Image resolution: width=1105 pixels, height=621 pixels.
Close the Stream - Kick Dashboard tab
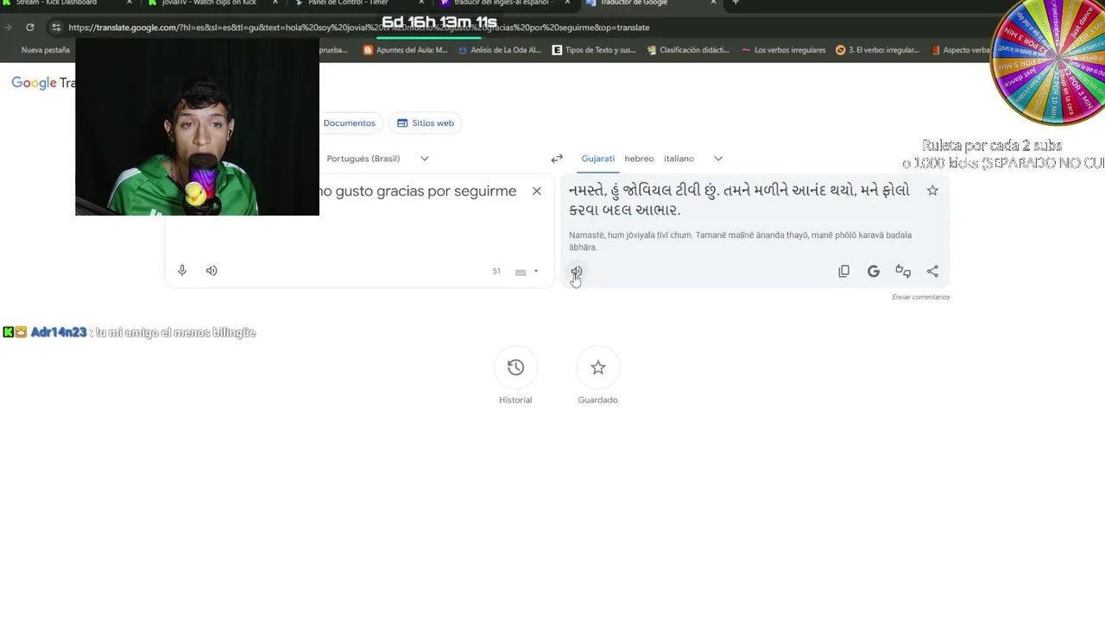point(129,3)
